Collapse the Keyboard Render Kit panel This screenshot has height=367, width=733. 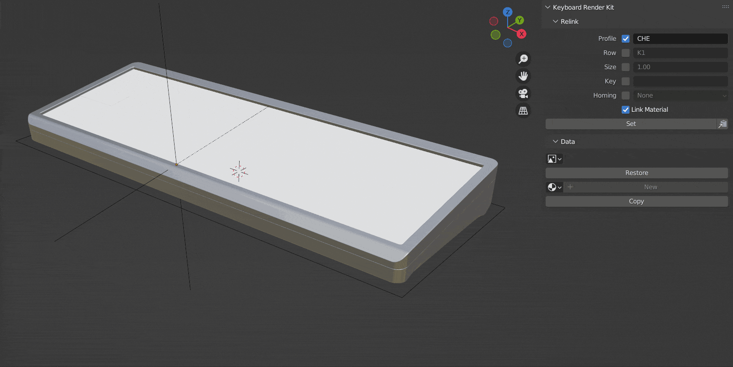547,7
